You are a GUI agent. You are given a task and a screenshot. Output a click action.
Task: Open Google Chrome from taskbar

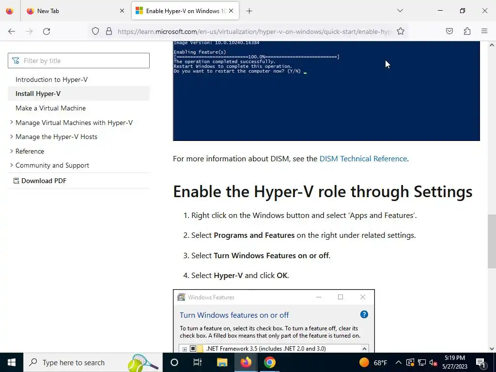(269, 362)
